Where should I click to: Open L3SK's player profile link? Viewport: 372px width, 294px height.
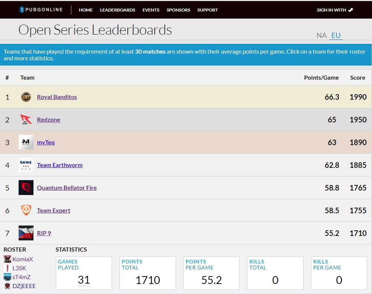pos(19,268)
